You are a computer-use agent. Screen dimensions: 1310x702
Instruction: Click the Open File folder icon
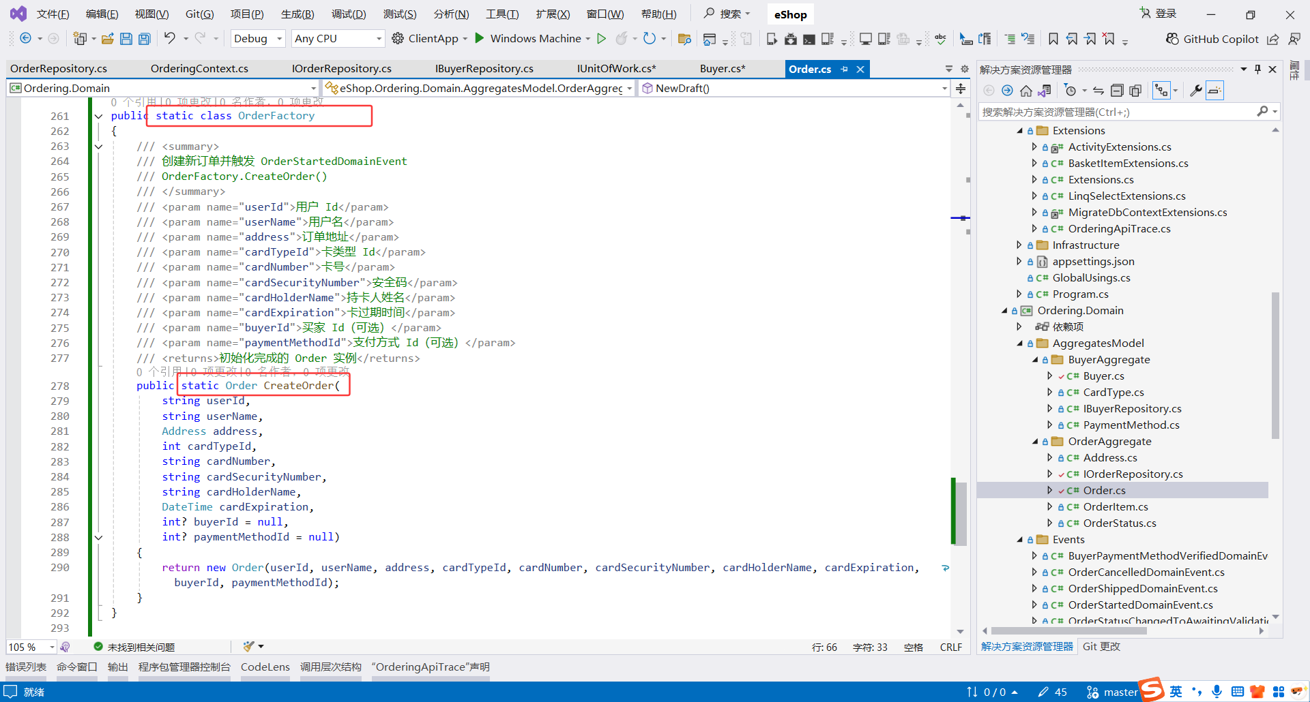click(107, 39)
